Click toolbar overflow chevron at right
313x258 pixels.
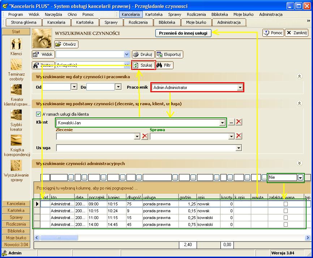click(308, 21)
